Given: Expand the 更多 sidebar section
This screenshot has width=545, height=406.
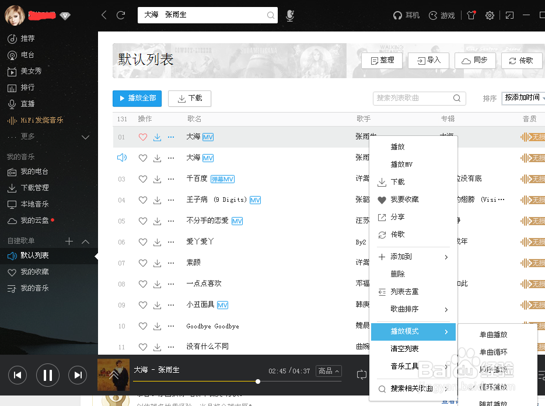Looking at the screenshot, I should (x=86, y=137).
